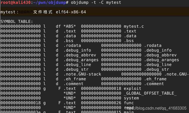Viewport: 189px width, 113px height.
Task: Click the '.debug_aranges' symbol name at row end
Action: click(x=161, y=60)
